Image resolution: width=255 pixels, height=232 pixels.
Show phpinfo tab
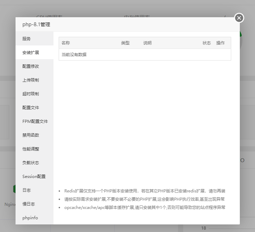coord(35,218)
